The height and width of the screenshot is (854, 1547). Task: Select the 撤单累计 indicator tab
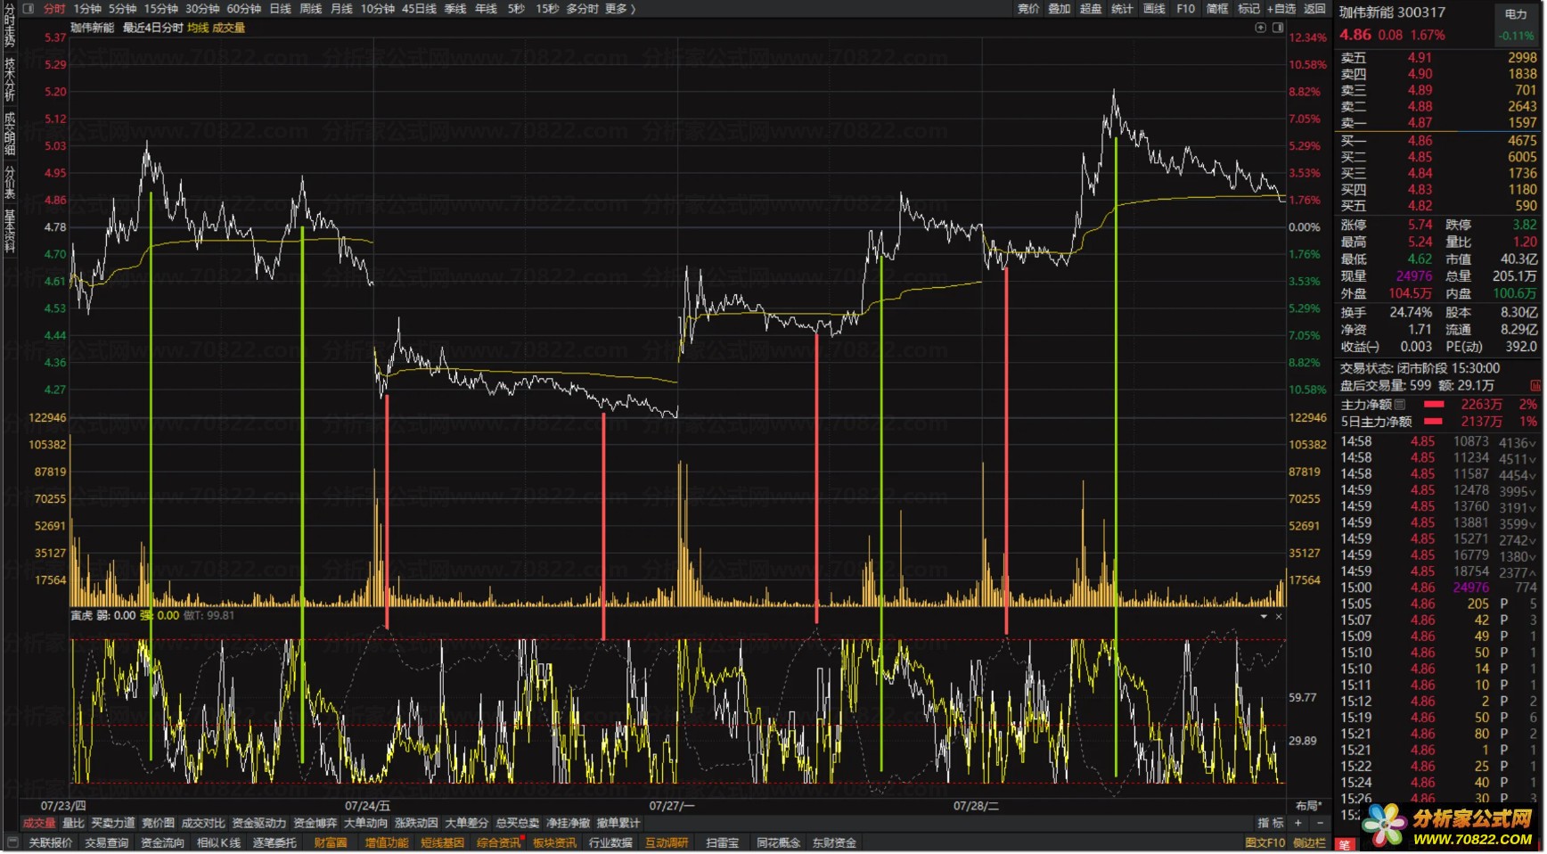(x=618, y=823)
